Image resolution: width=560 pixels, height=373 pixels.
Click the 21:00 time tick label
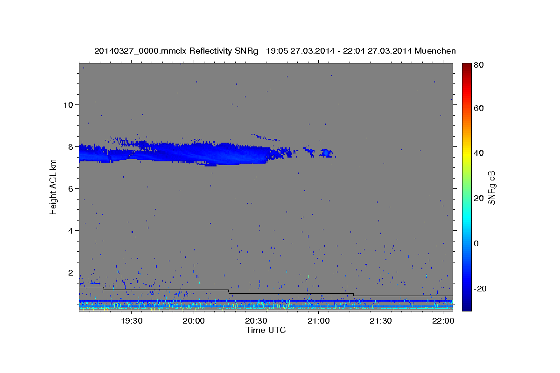(318, 321)
